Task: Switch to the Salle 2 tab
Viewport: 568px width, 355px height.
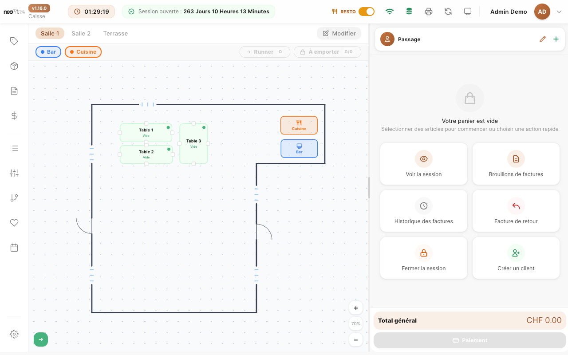Action: [x=81, y=33]
